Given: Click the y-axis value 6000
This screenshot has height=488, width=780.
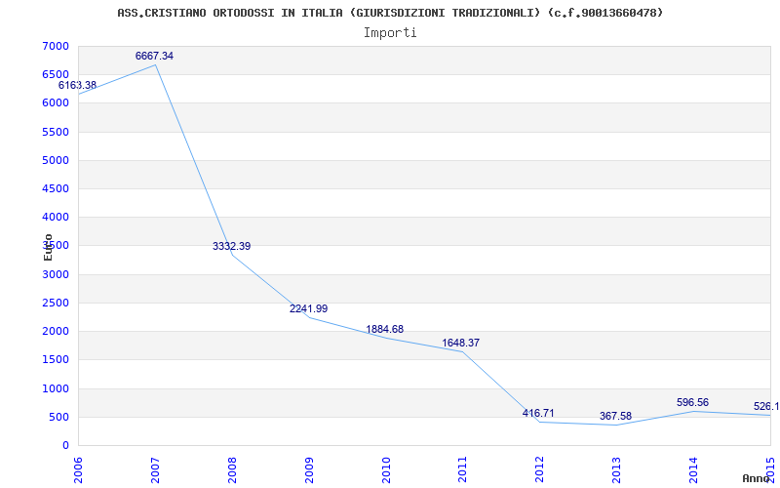Looking at the screenshot, I should 56,103.
